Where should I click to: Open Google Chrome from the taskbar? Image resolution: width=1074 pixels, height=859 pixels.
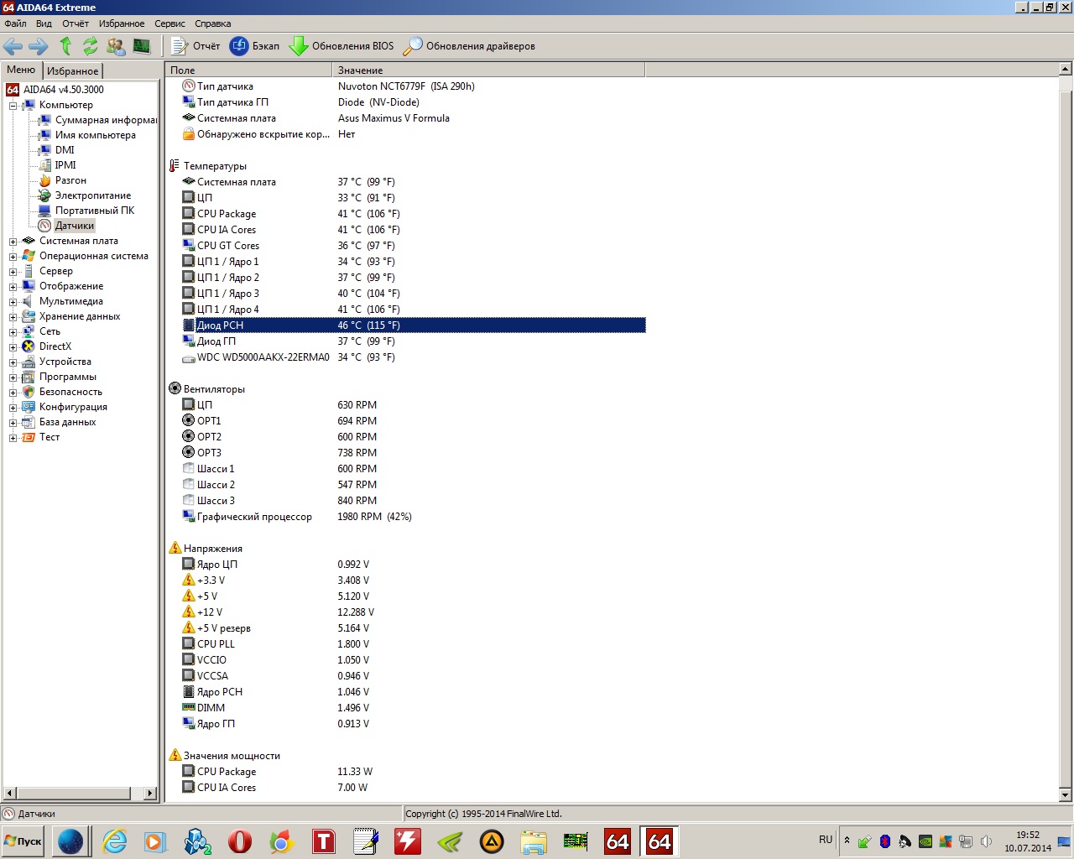pyautogui.click(x=282, y=841)
